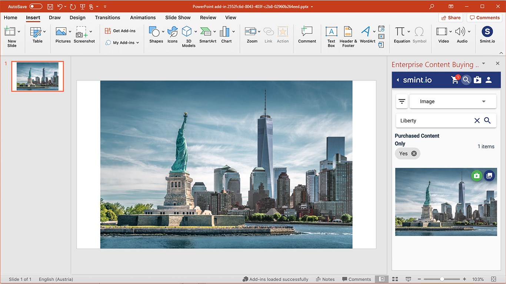This screenshot has width=506, height=284.
Task: Clear the Liberty search text
Action: coord(477,121)
